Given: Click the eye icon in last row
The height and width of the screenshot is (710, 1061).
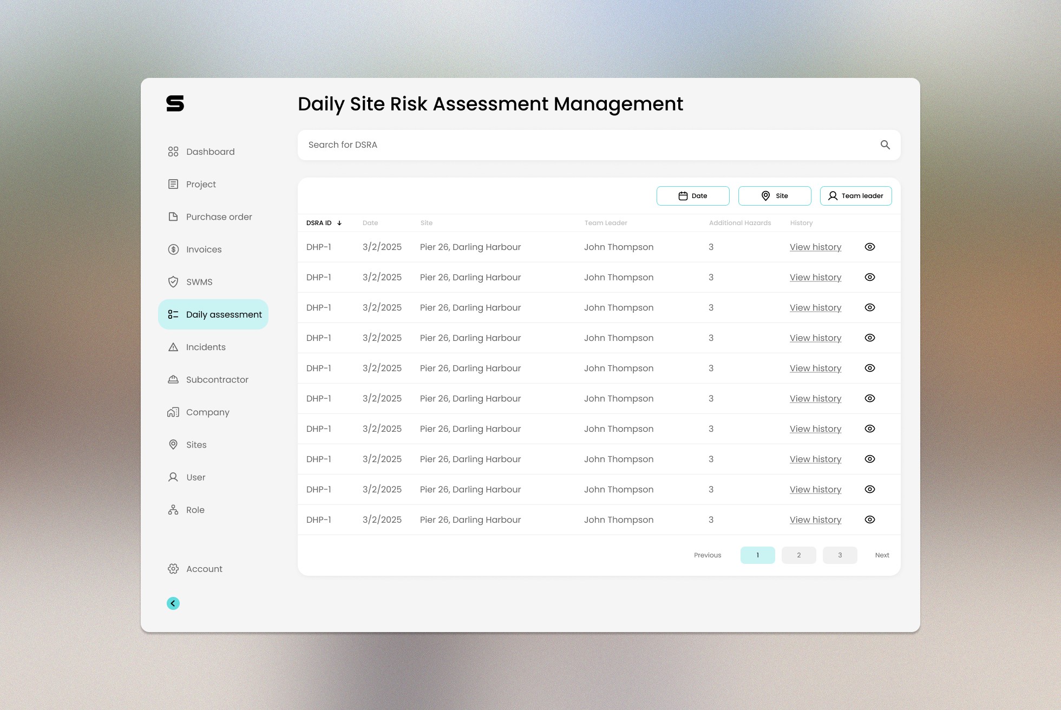Looking at the screenshot, I should (x=870, y=520).
